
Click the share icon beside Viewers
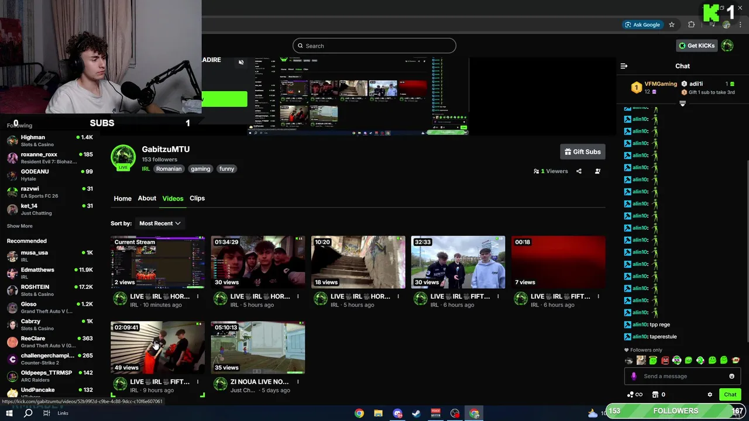coord(579,171)
